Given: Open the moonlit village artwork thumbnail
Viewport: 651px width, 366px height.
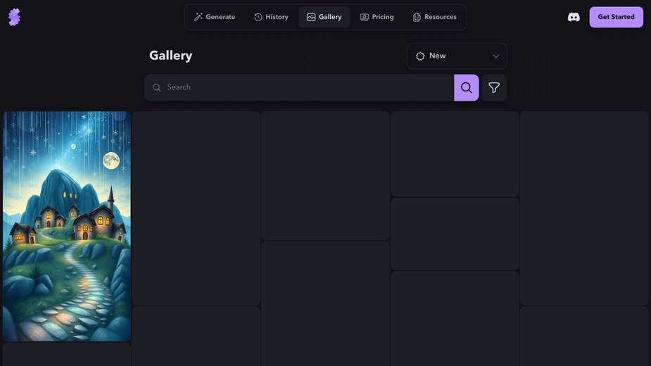Looking at the screenshot, I should point(67,226).
